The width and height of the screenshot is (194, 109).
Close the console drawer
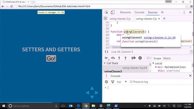(x=190, y=76)
